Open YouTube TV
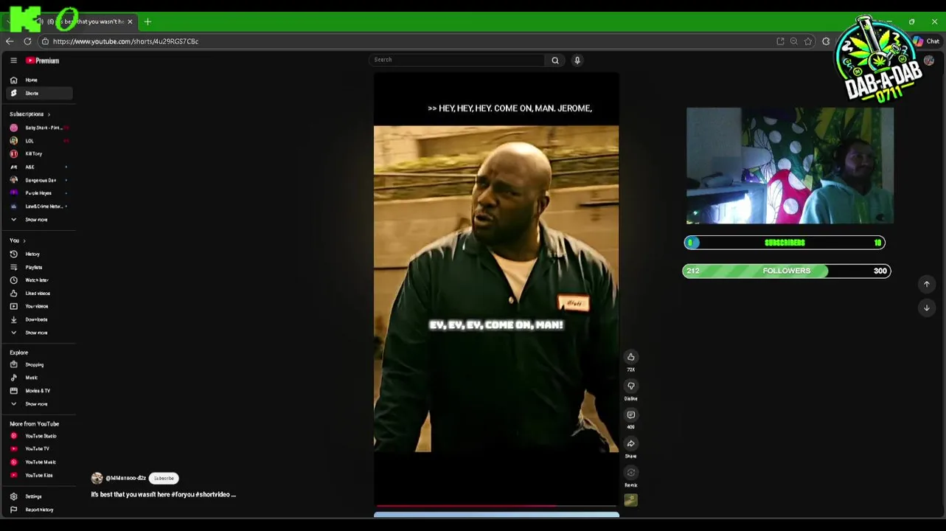 click(x=39, y=448)
